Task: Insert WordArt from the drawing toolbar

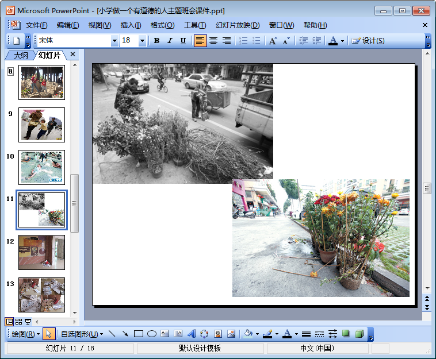Action: (x=192, y=334)
